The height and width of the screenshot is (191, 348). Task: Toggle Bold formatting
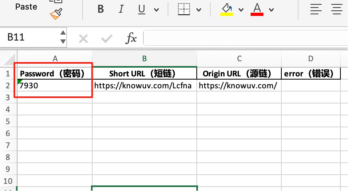[x=101, y=9]
